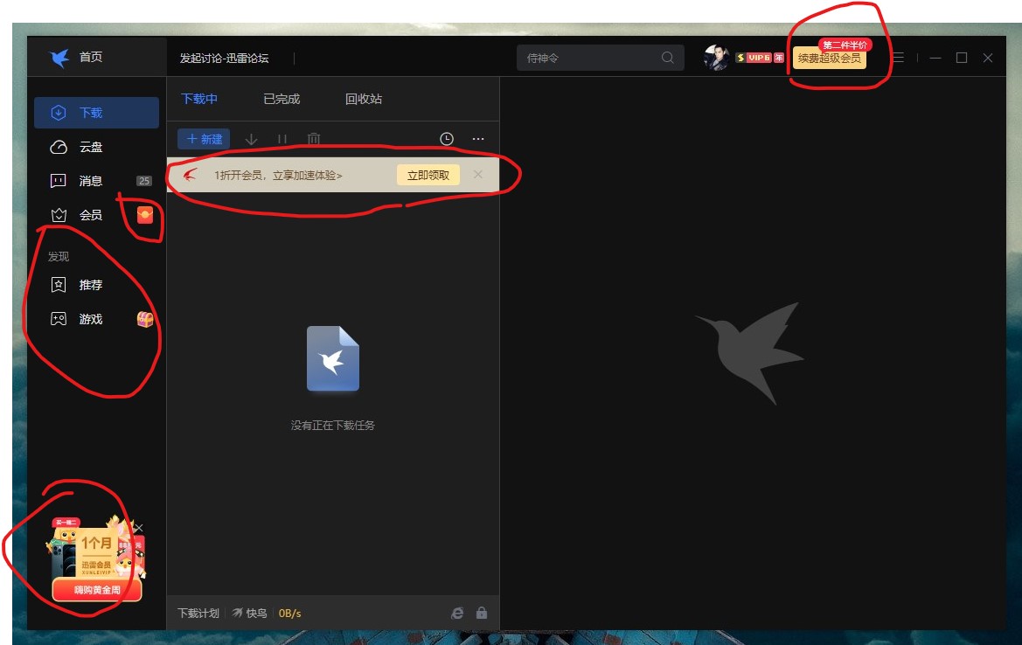This screenshot has width=1022, height=645.
Task: Open 游戏 games in sidebar
Action: 96,319
